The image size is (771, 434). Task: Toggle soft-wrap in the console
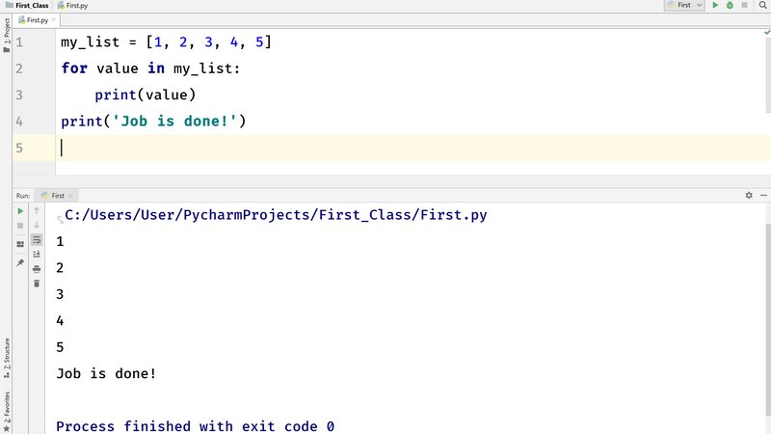pos(37,239)
